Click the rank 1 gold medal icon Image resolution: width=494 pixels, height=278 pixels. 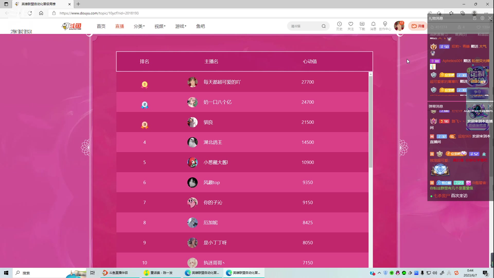[144, 85]
